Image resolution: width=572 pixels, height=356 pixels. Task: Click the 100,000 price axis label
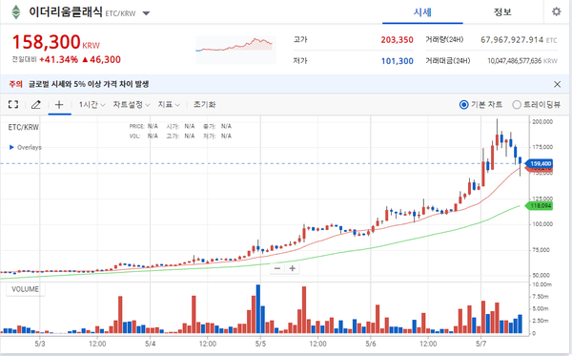click(x=542, y=224)
